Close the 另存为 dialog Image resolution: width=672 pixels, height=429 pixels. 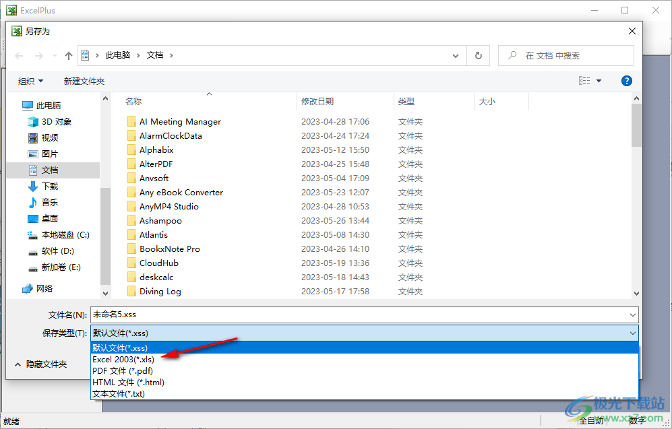632,31
